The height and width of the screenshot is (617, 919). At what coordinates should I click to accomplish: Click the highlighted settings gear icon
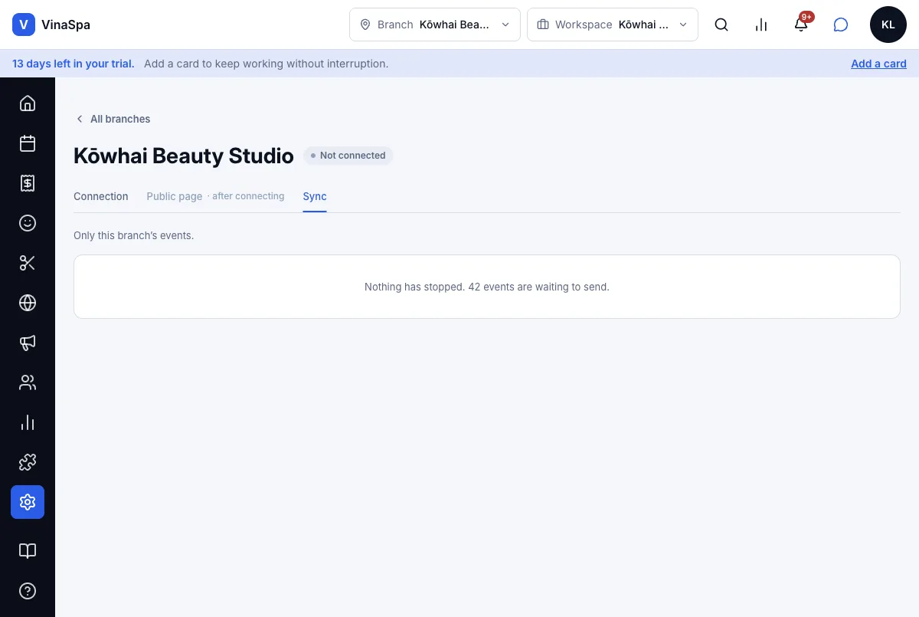click(x=28, y=502)
